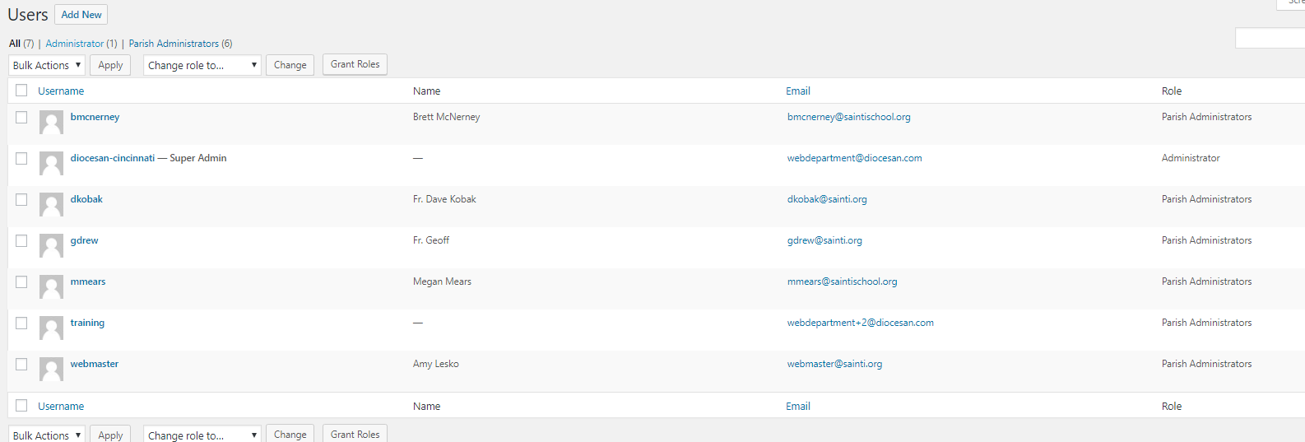Filter by Parish Administrators users
This screenshot has height=442, width=1305.
pyautogui.click(x=174, y=44)
